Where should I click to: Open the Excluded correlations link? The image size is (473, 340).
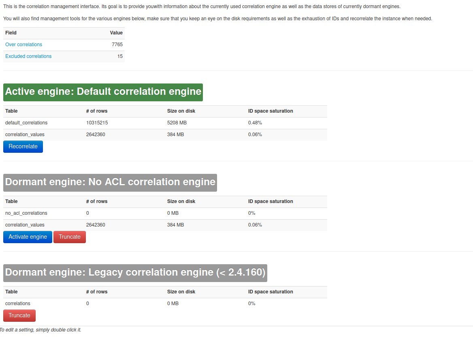28,56
